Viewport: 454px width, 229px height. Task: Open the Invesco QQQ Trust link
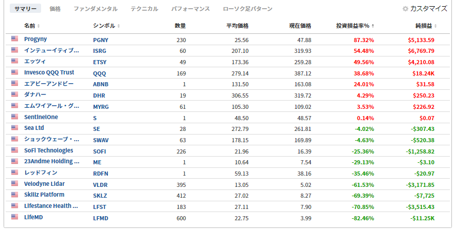point(49,72)
